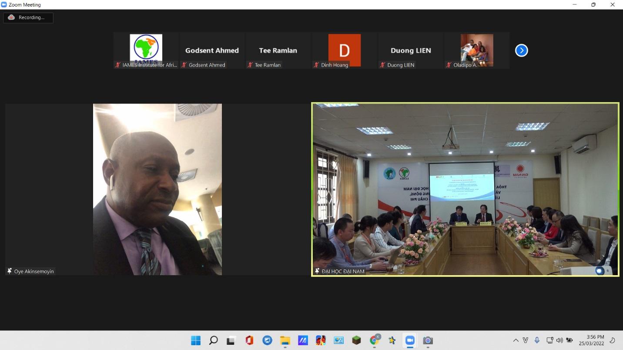This screenshot has width=623, height=350.
Task: Expand hidden system tray icons
Action: click(x=516, y=340)
